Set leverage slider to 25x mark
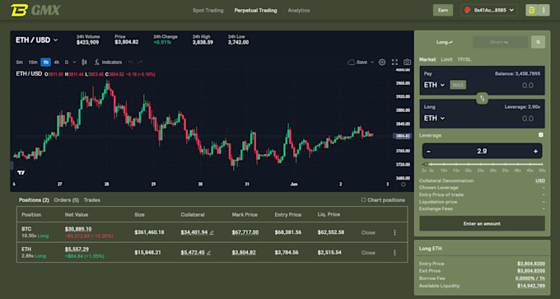560x299 pixels. (x=481, y=164)
